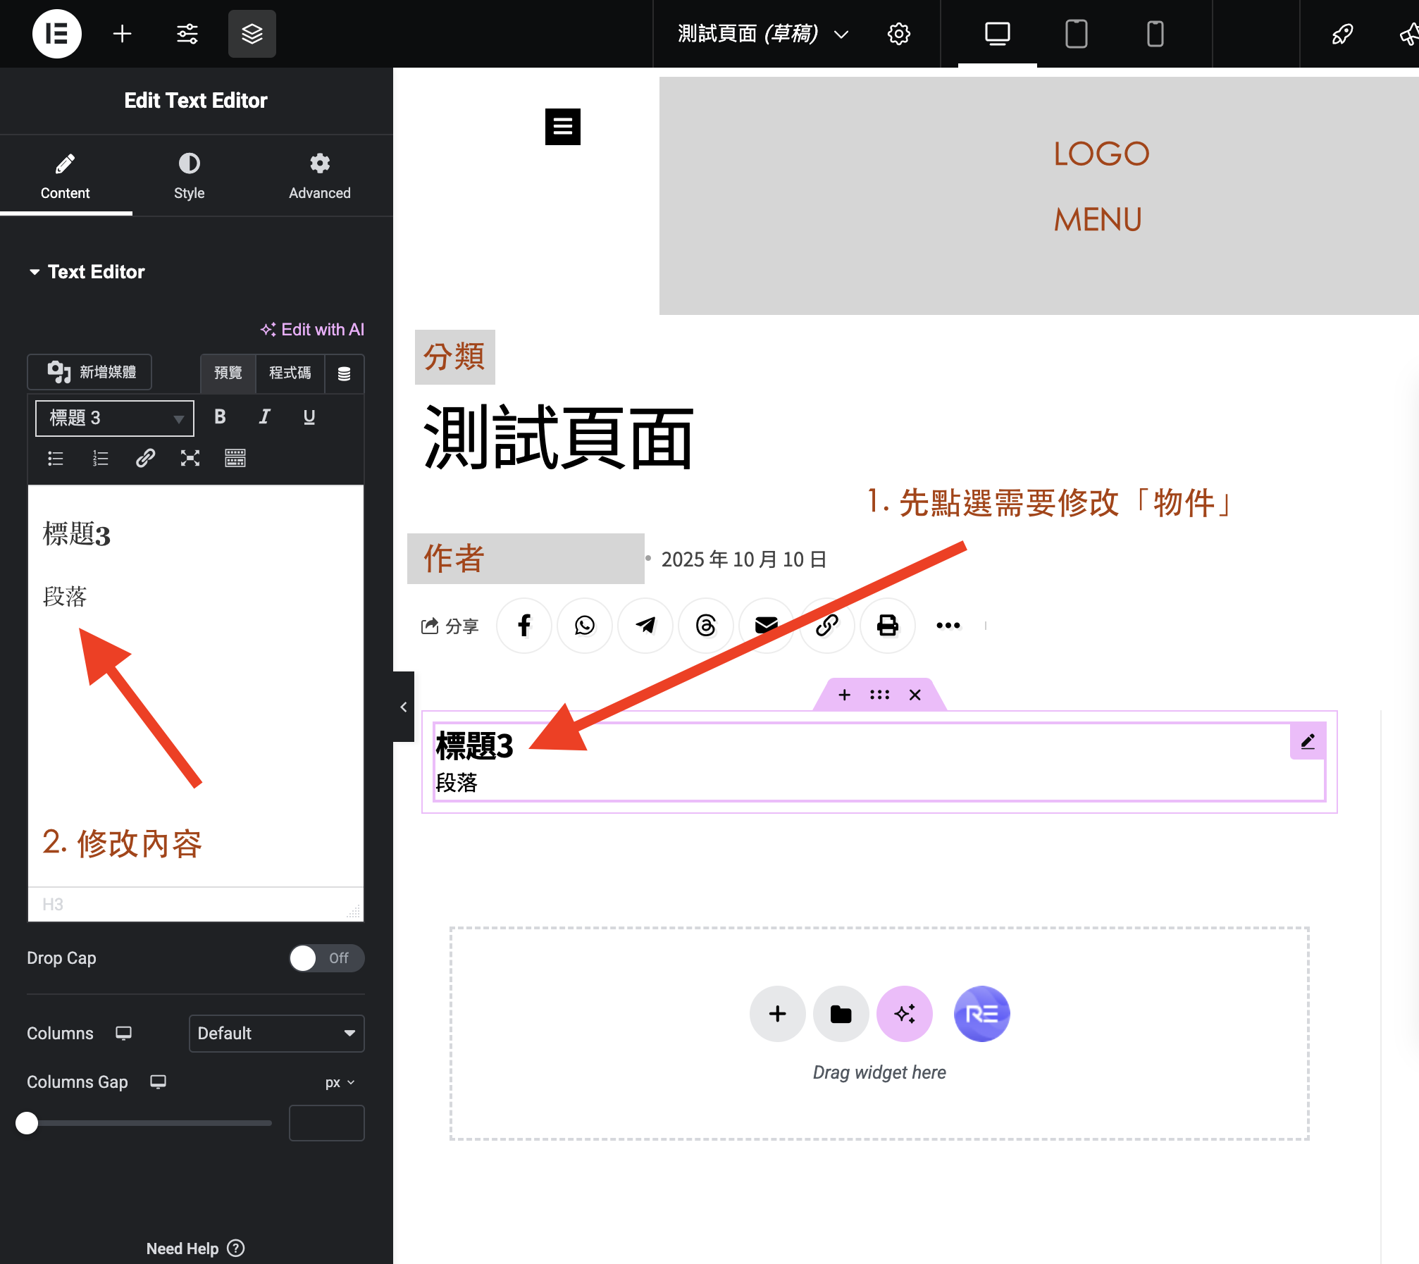Insert link using the chain icon
The height and width of the screenshot is (1264, 1419).
(x=145, y=459)
